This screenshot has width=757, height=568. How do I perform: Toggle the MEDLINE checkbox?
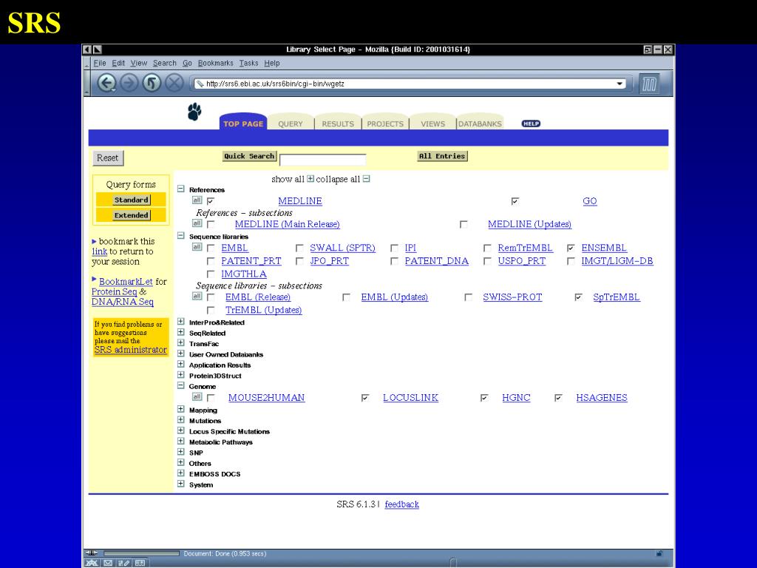pos(211,201)
